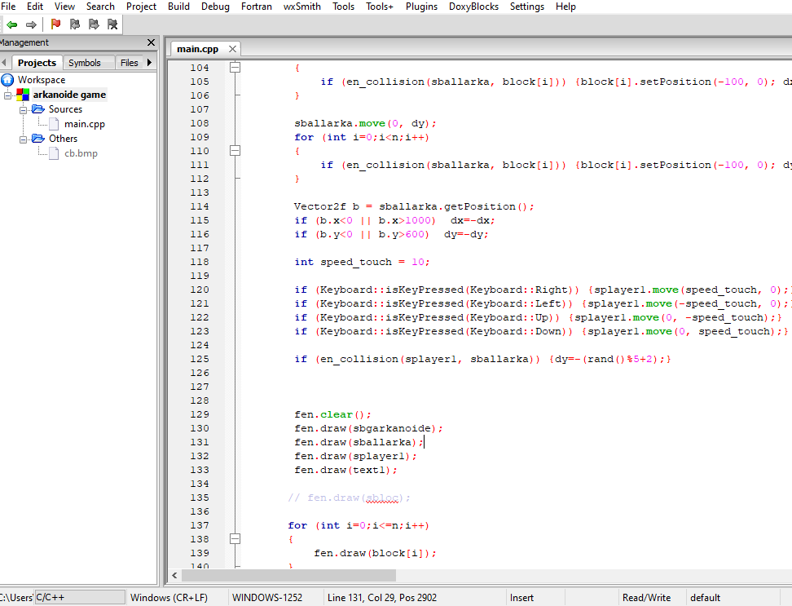Select the Sources folder label
This screenshot has height=606, width=792.
click(65, 109)
